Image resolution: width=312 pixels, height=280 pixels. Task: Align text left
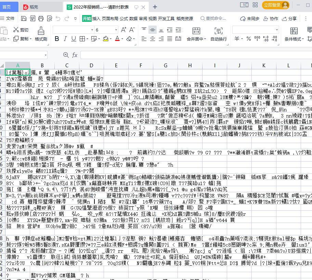click(144, 39)
